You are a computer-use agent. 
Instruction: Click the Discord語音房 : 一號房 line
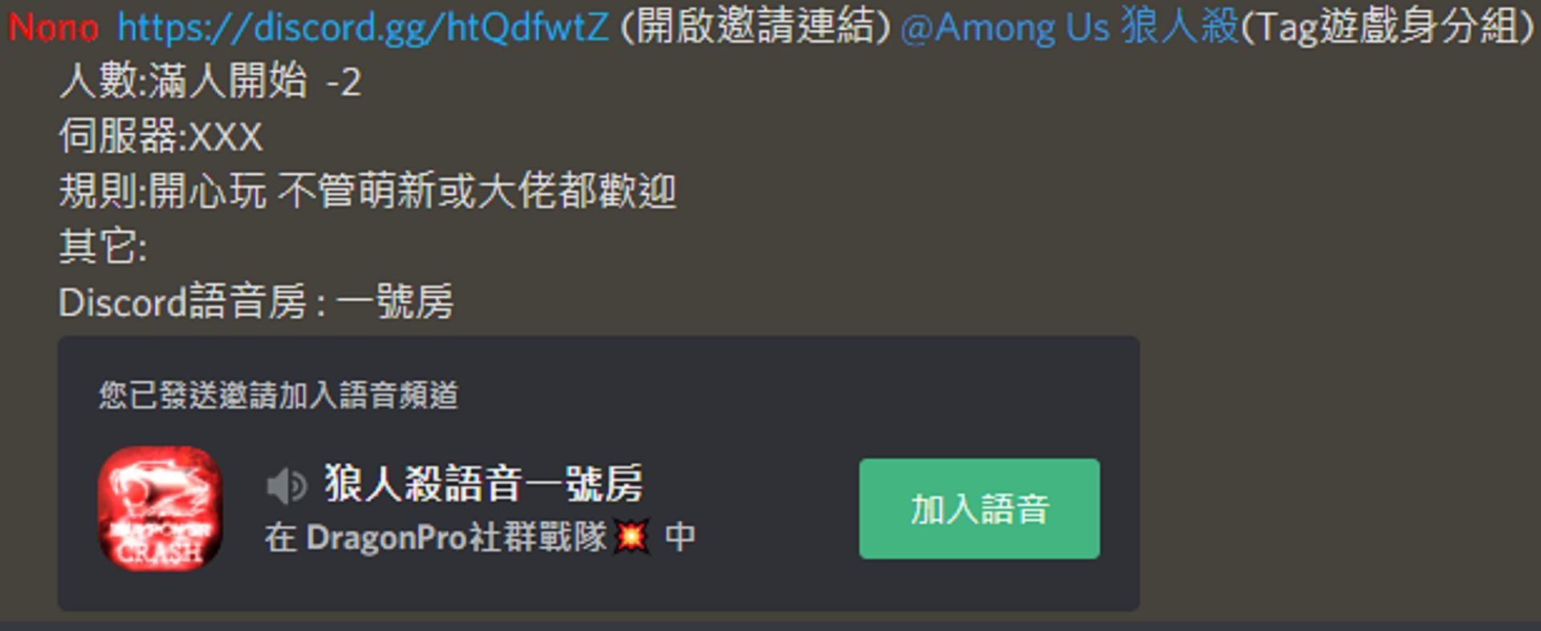click(x=256, y=303)
